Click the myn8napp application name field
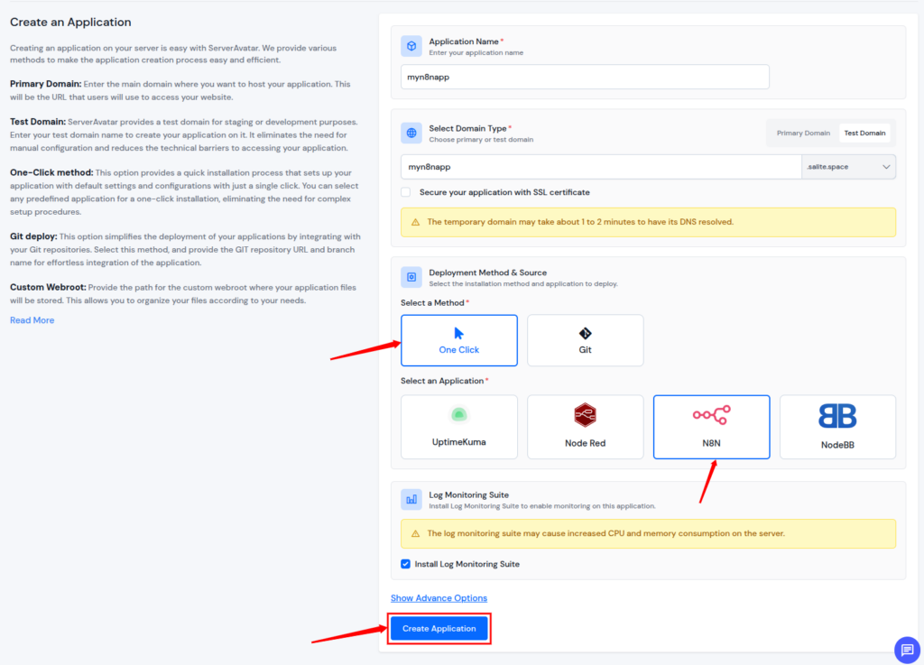Viewport: 924px width, 665px height. (583, 77)
